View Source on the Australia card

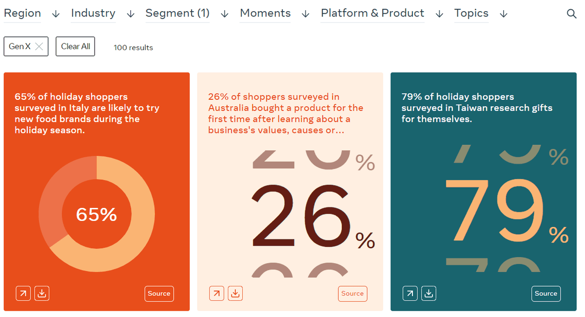tap(352, 294)
